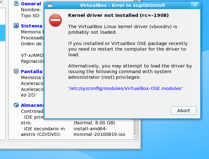Click the 'VirtualBox - Error In suplibOsInit' title bar
Screen dimensions: 209x159
coord(122,5)
